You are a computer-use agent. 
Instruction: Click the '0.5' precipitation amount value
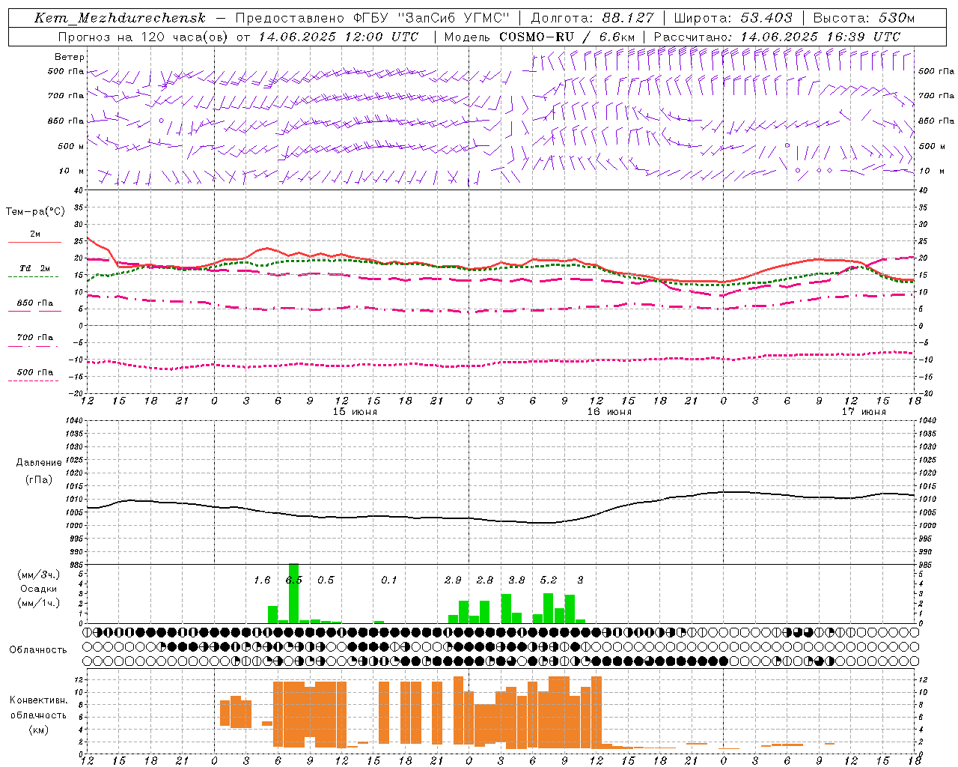coord(326,580)
